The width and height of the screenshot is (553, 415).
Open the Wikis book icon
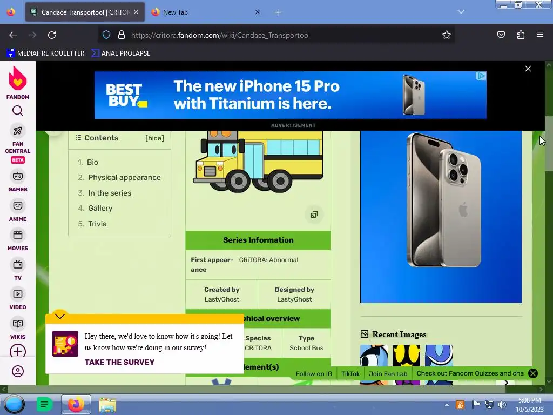(18, 324)
